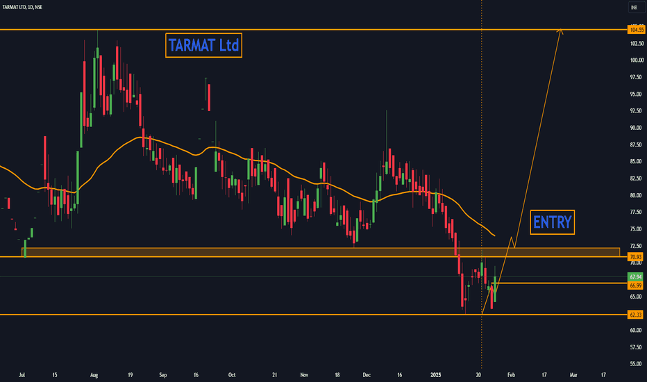647x382 pixels.
Task: Click the 60.00 price scale tick
Action: pos(637,330)
